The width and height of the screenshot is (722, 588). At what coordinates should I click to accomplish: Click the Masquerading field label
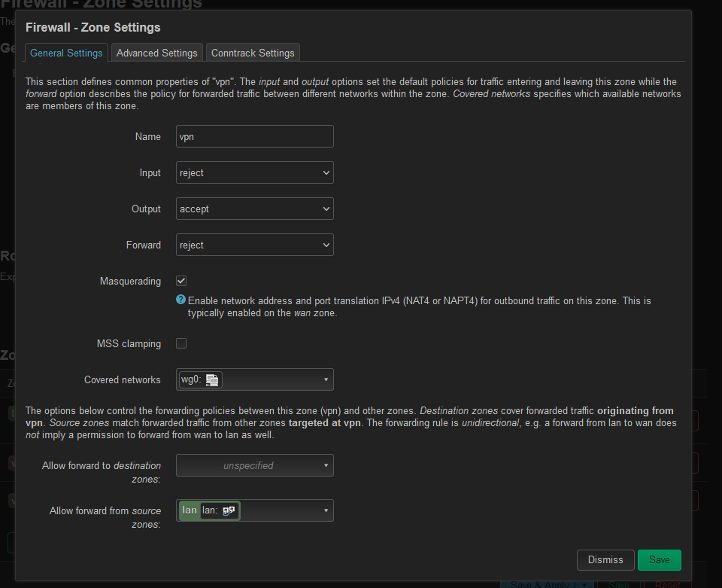130,282
